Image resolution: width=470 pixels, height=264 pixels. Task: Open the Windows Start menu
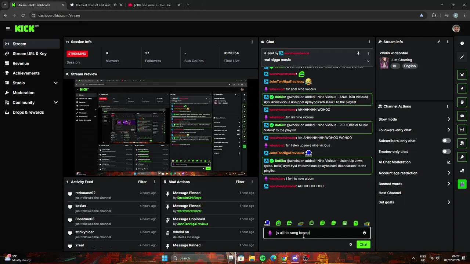164,258
